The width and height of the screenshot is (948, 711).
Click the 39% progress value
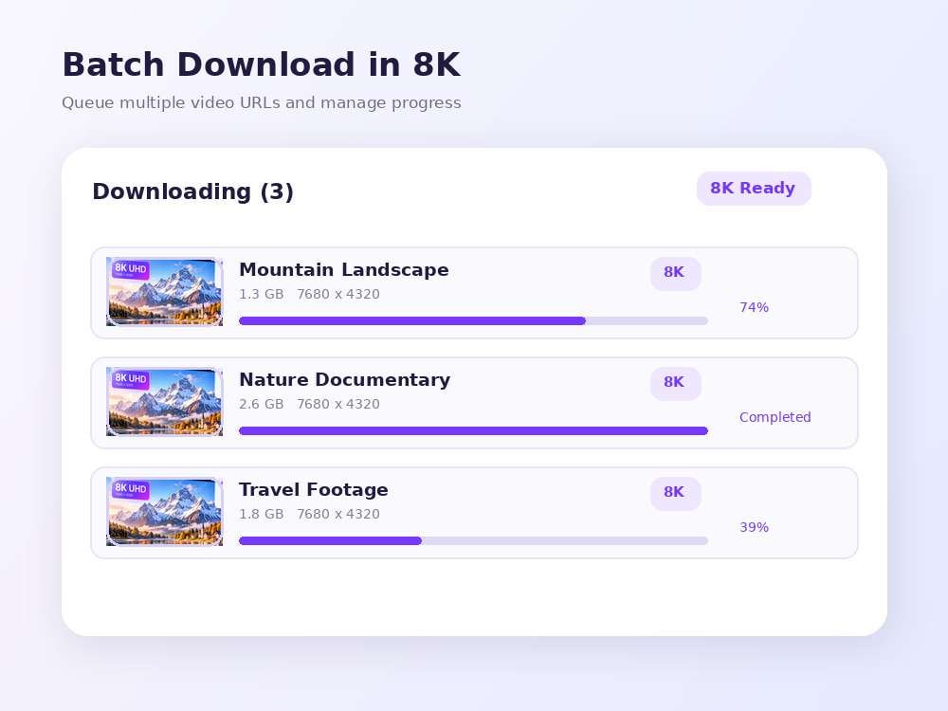(x=754, y=527)
